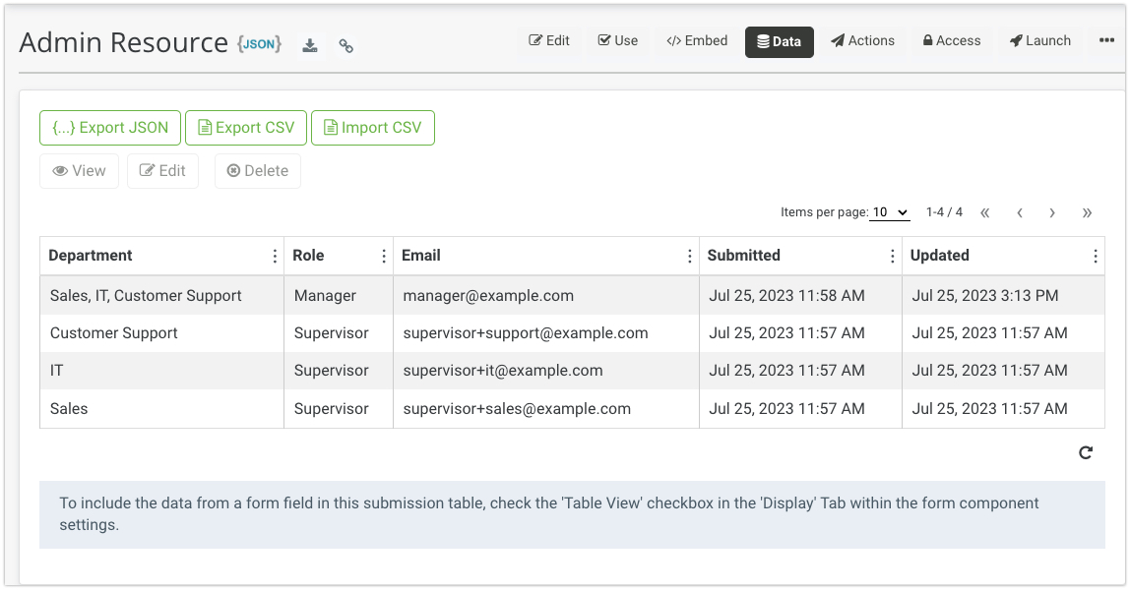Open the Embed tab
1130x590 pixels.
[x=697, y=41]
